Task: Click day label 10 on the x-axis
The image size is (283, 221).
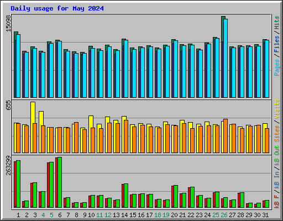Action: [x=91, y=215]
